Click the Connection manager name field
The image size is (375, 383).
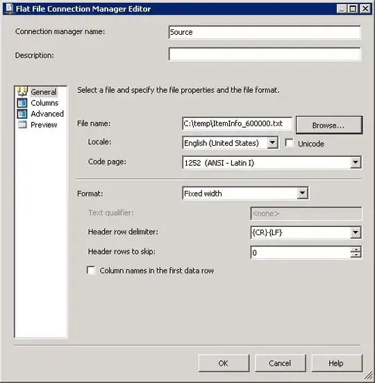tap(265, 32)
